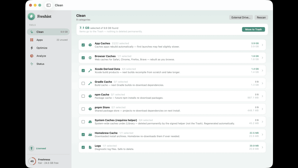Image resolution: width=298 pixels, height=168 pixels.
Task: Click the grid icon beside Apps
Action: click(32, 40)
